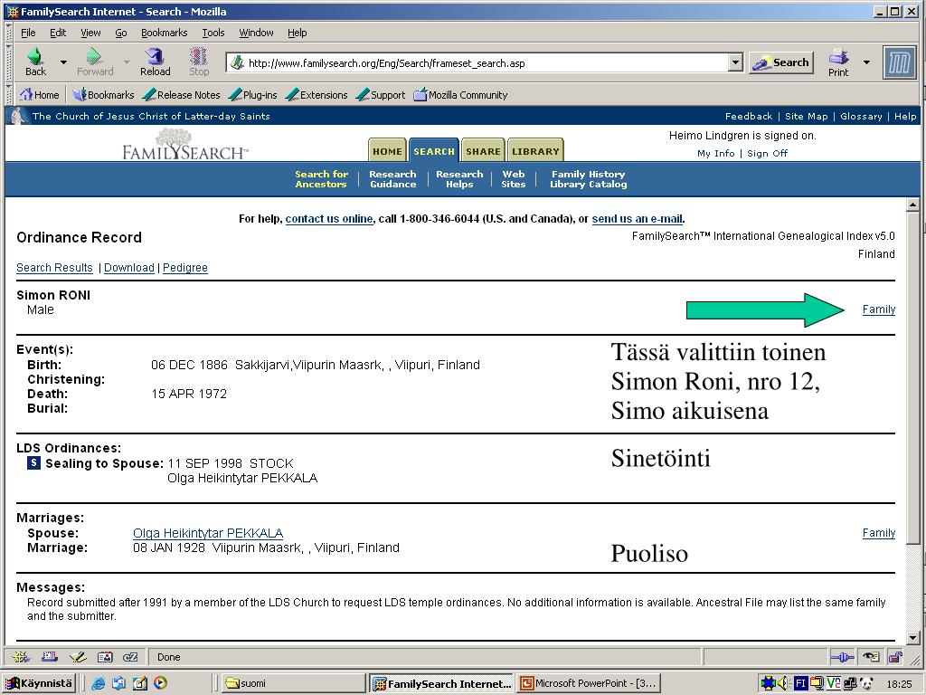
Task: Switch to the LIBRARY tab
Action: [535, 151]
